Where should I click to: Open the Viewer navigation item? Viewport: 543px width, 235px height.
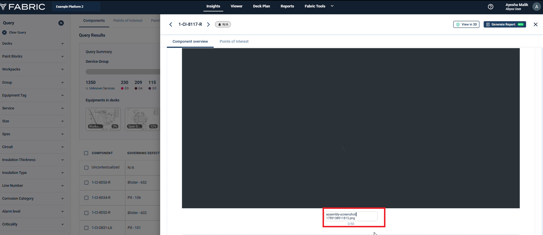(x=236, y=6)
